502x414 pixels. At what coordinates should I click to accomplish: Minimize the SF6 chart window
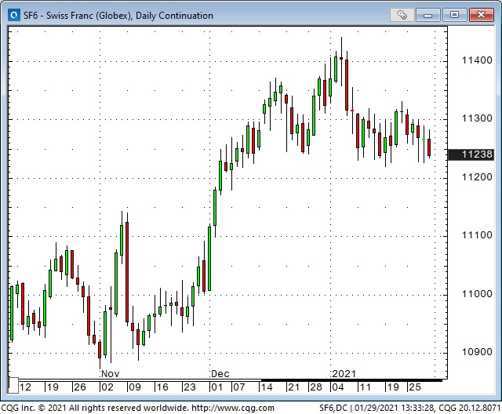[x=427, y=15]
